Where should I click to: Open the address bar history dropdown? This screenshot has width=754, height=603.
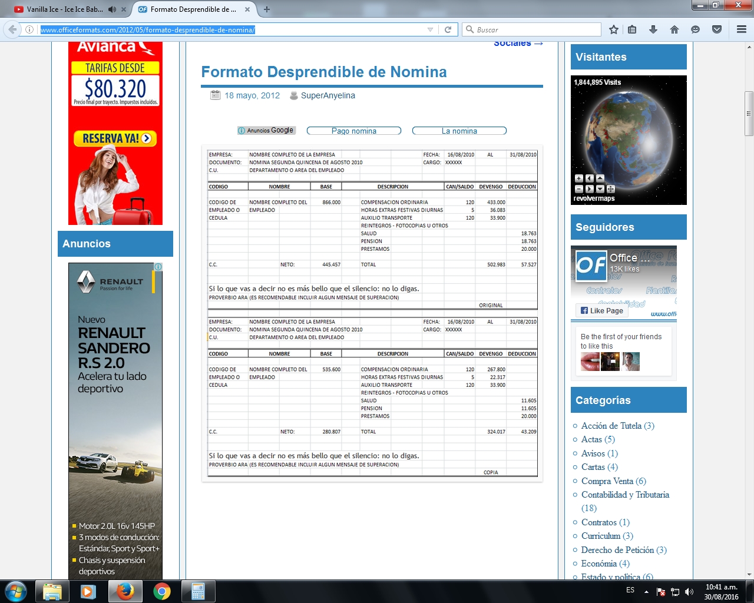point(431,29)
